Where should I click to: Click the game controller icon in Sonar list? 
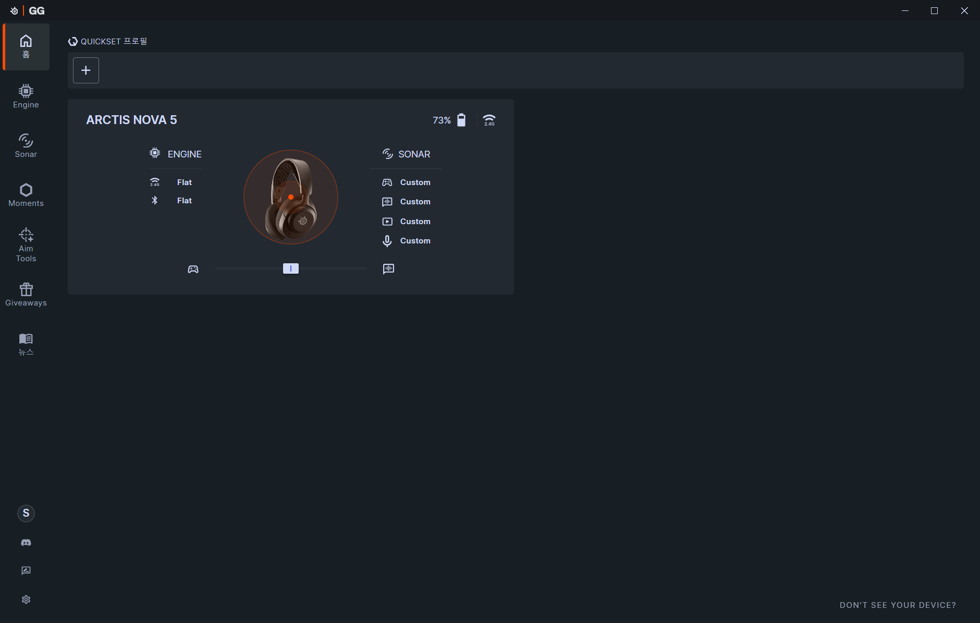point(387,182)
